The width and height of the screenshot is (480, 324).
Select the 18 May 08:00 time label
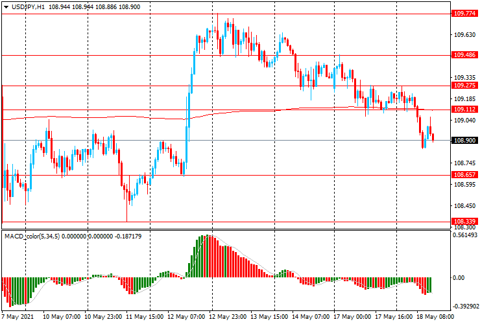tap(435, 318)
